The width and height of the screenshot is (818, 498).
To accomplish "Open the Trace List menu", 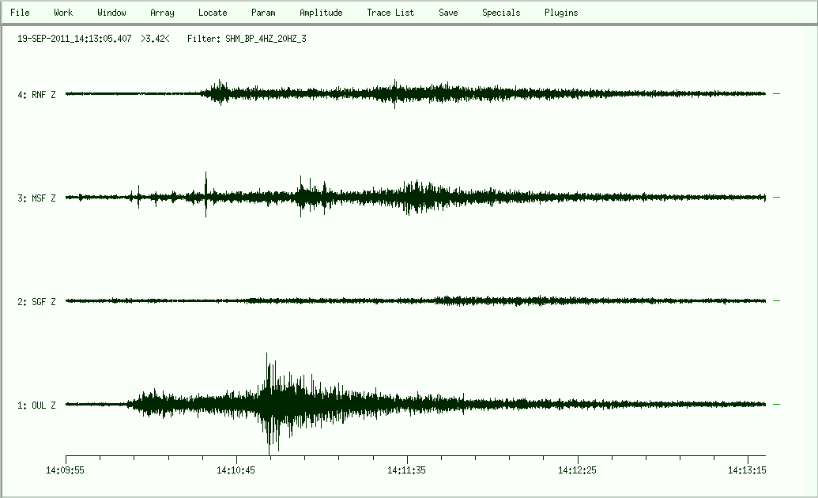I will coord(390,13).
